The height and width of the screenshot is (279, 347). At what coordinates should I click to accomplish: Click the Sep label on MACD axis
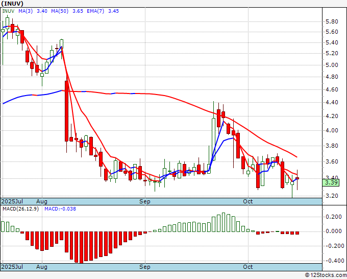pyautogui.click(x=145, y=267)
